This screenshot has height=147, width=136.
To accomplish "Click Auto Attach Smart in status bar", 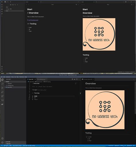I will click(x=17, y=146).
